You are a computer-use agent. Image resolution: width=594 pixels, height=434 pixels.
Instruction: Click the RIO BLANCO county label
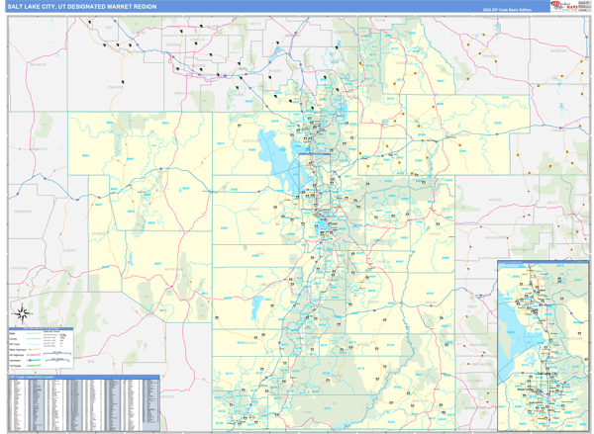tap(496, 237)
